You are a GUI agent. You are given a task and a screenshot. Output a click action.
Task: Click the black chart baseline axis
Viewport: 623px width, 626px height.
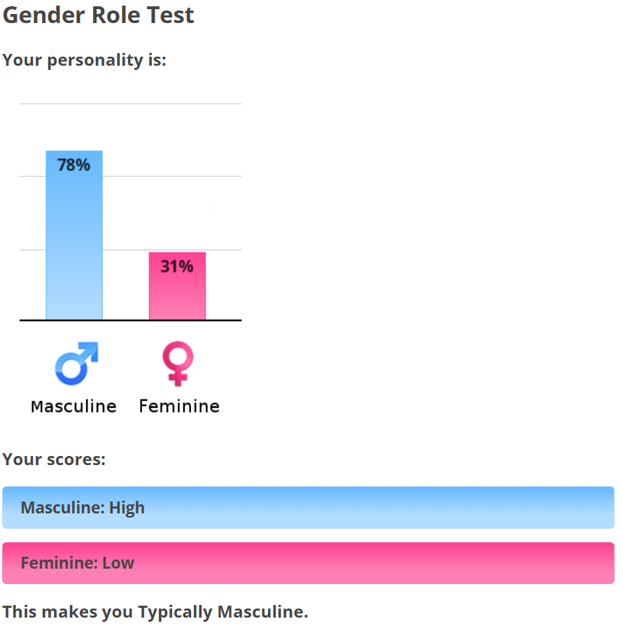coord(131,320)
